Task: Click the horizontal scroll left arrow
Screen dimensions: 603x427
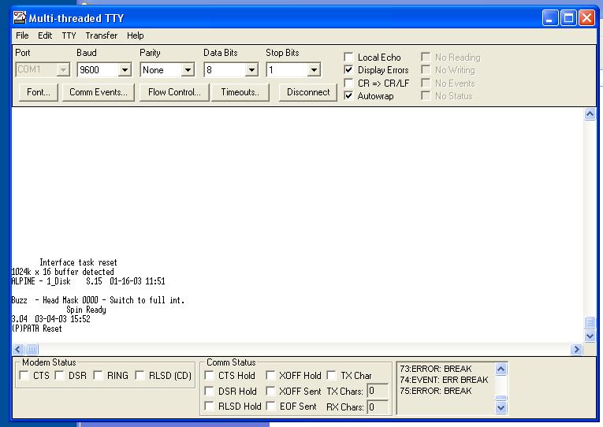Action: [17, 349]
